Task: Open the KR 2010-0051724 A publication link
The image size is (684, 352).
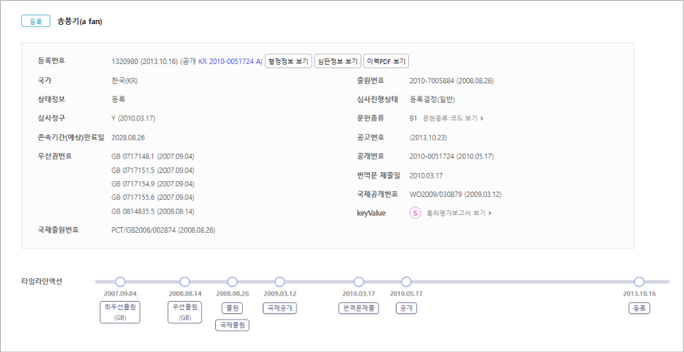Action: pos(230,61)
